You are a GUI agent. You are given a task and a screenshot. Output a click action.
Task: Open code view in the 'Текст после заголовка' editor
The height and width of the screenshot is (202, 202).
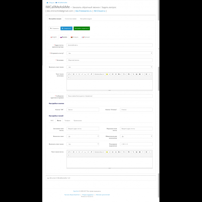pos(149,74)
